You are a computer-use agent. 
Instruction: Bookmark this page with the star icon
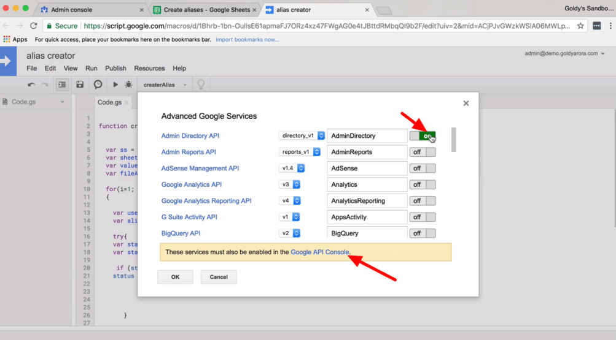[x=580, y=26]
